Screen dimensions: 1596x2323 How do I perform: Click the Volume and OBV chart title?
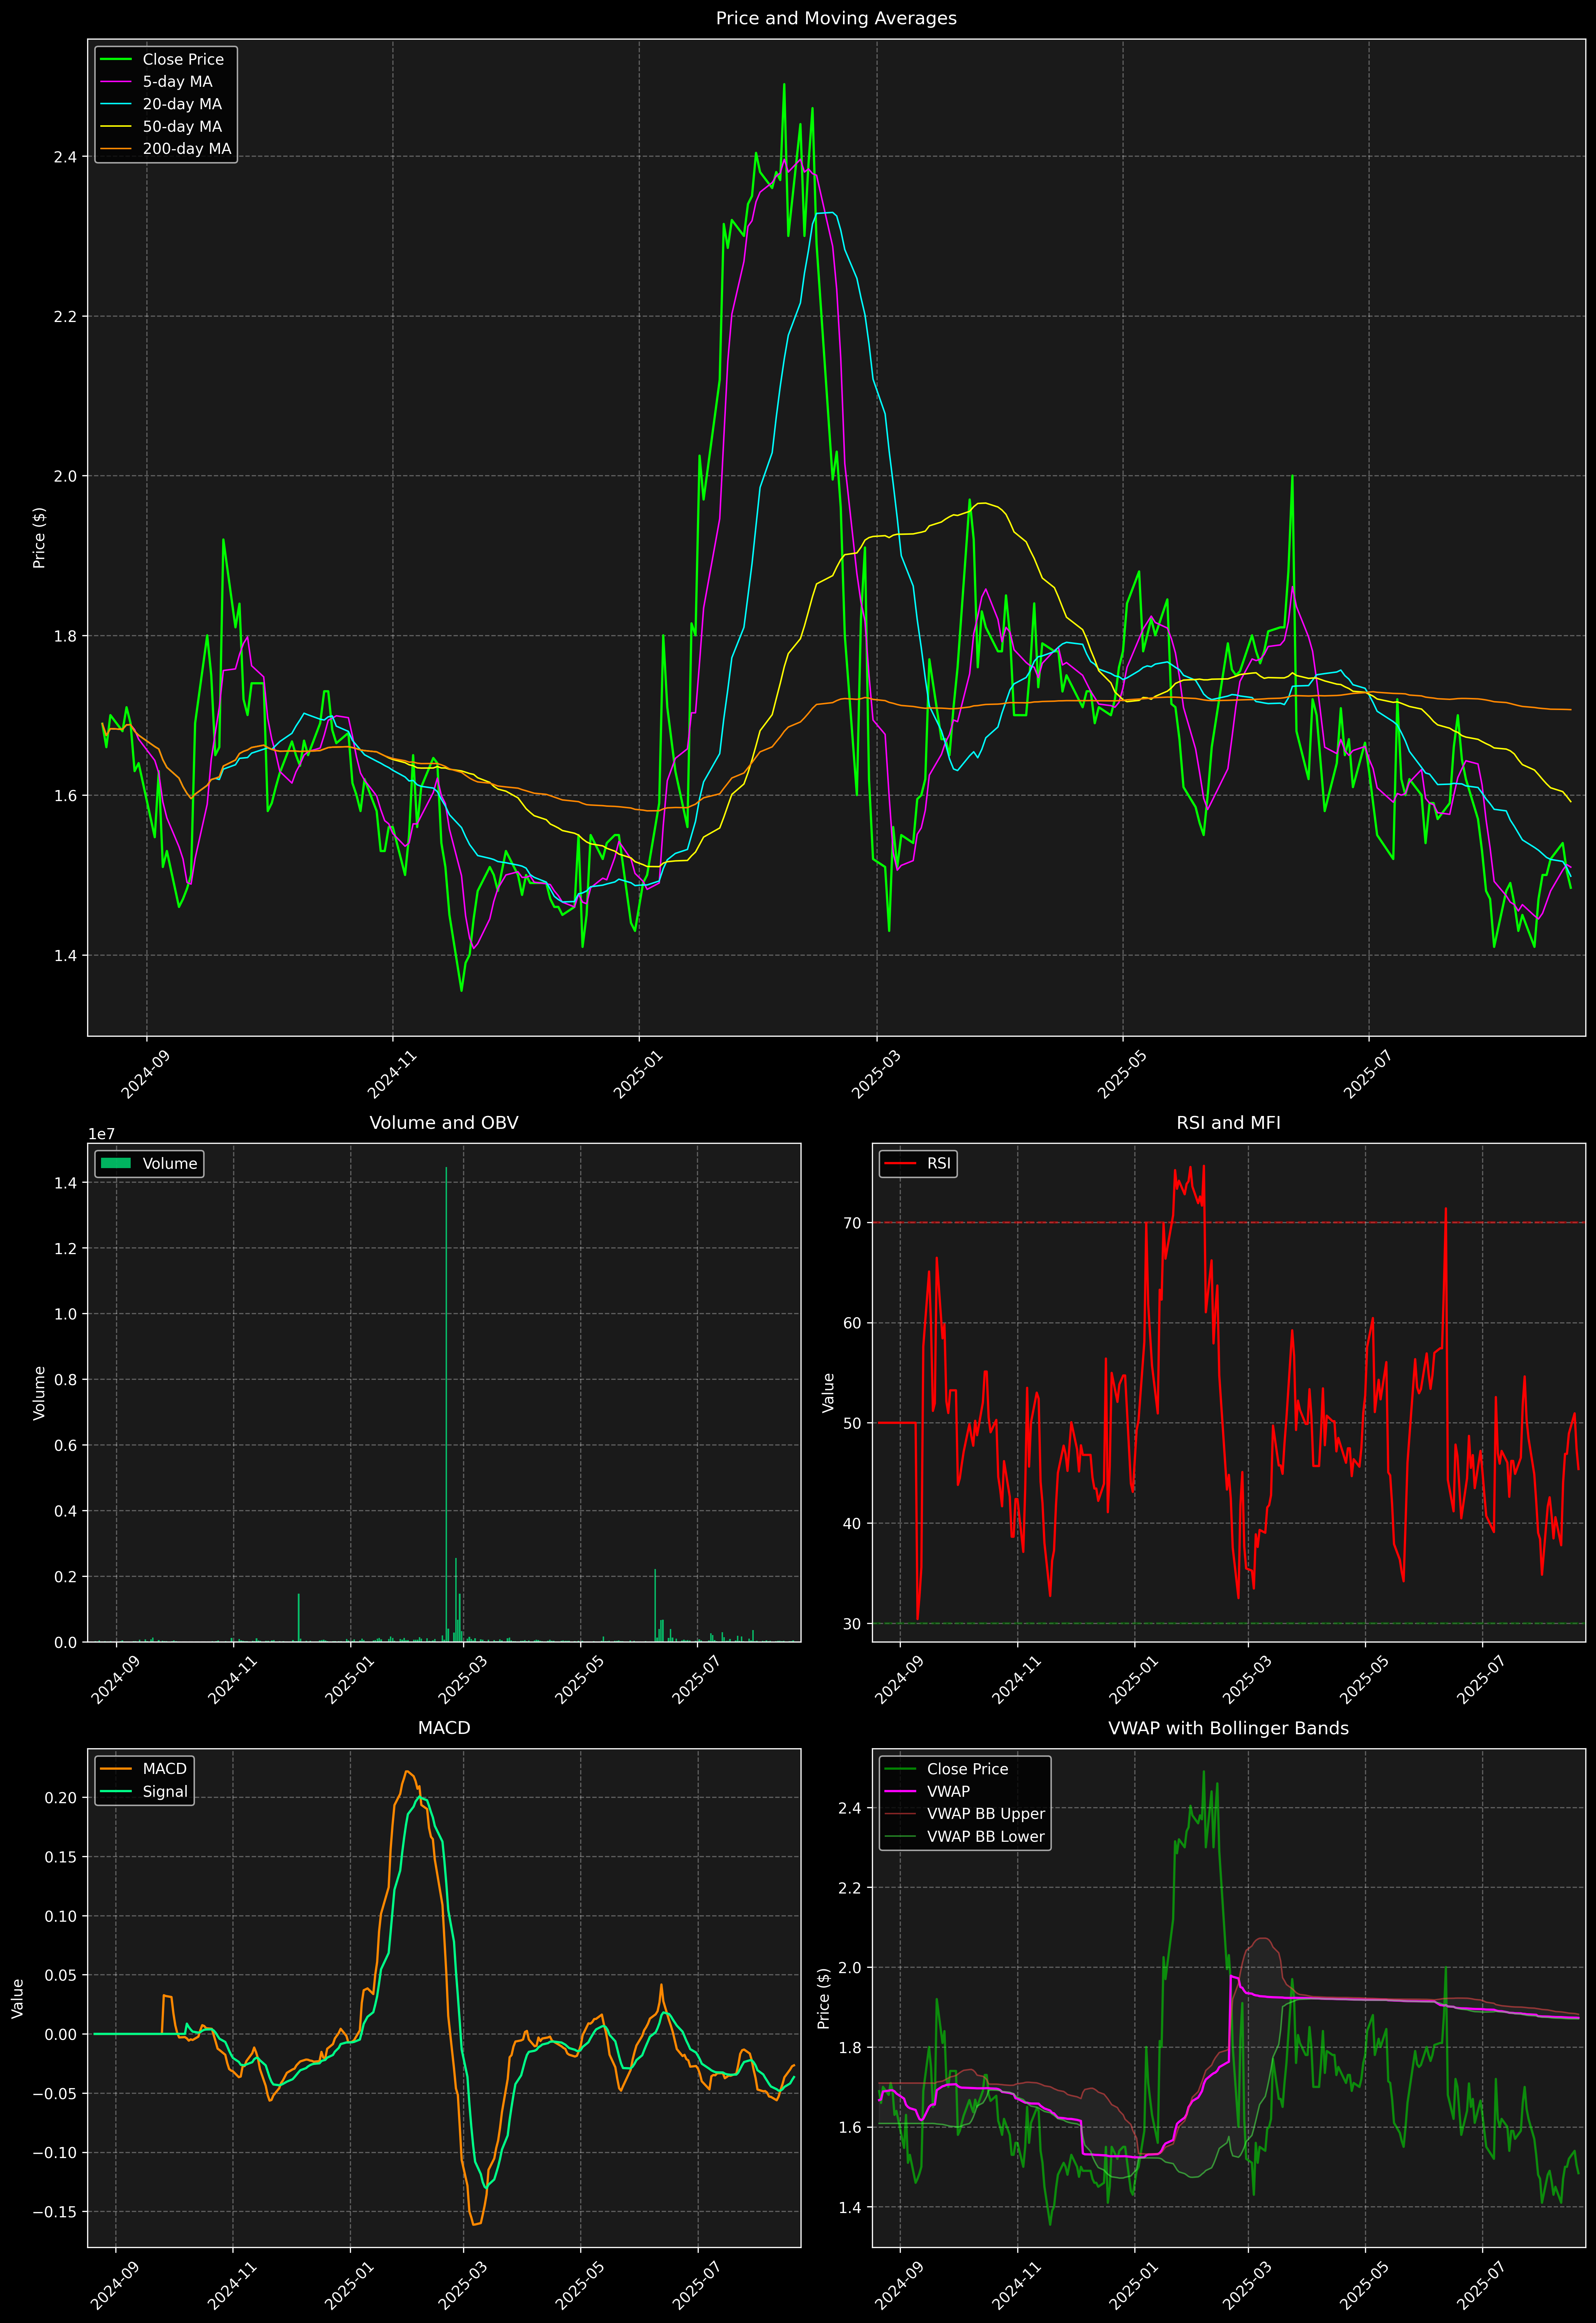tap(444, 1122)
